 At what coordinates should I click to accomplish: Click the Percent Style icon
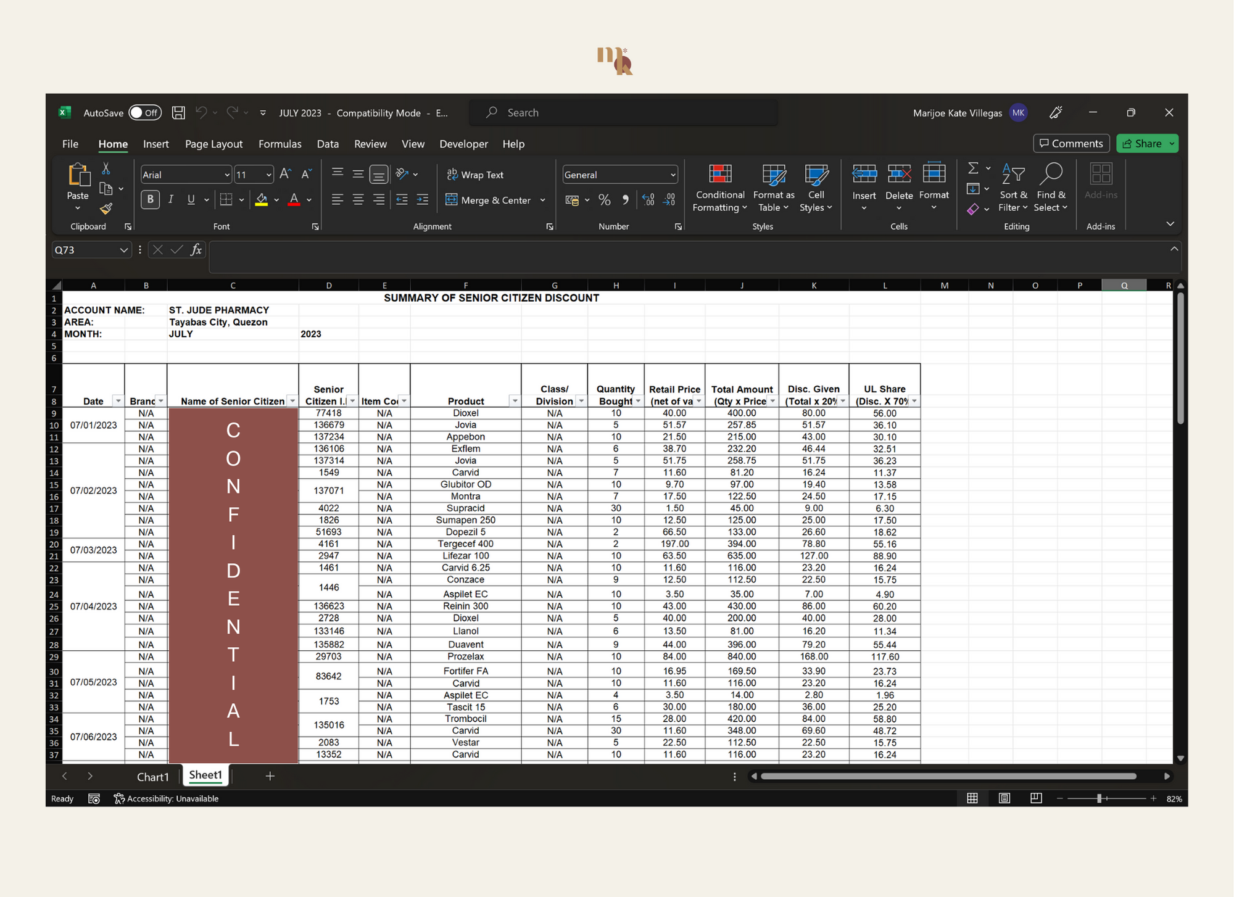604,200
